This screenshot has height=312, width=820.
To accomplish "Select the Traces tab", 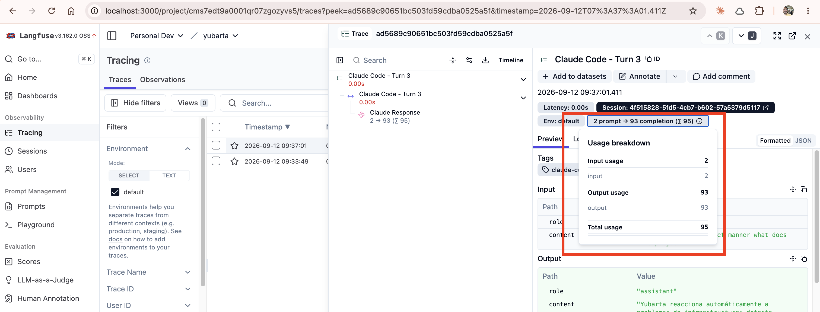I will pos(120,80).
